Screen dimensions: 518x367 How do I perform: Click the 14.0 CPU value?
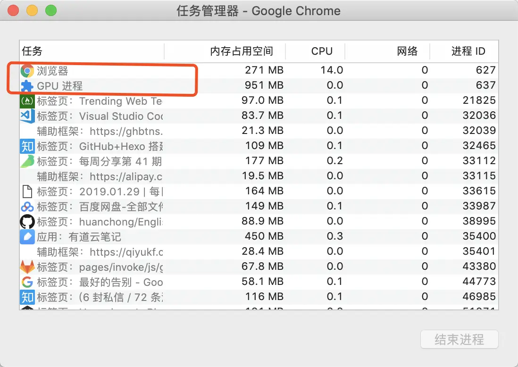[332, 70]
